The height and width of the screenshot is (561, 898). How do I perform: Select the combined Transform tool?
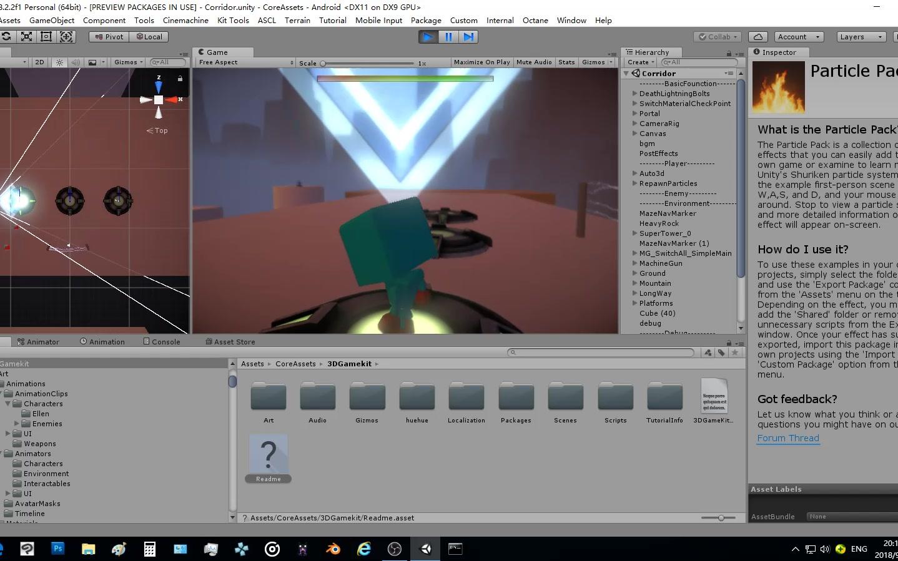[66, 37]
